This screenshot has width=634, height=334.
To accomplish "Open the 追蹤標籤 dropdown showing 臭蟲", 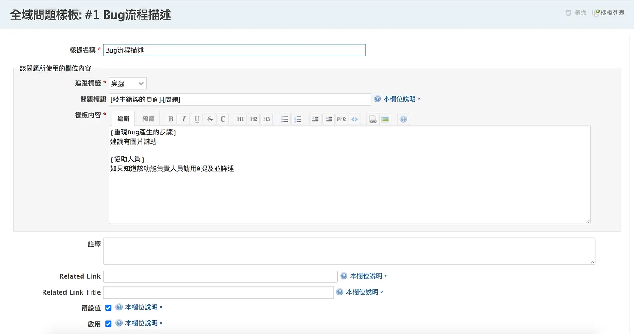I will pos(128,83).
